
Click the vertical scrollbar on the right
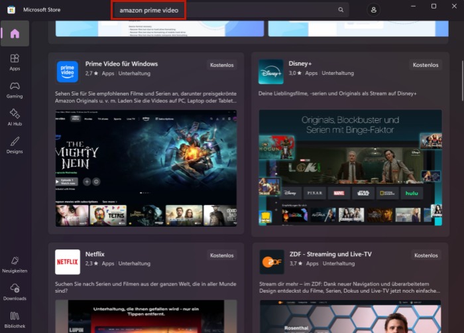462,80
